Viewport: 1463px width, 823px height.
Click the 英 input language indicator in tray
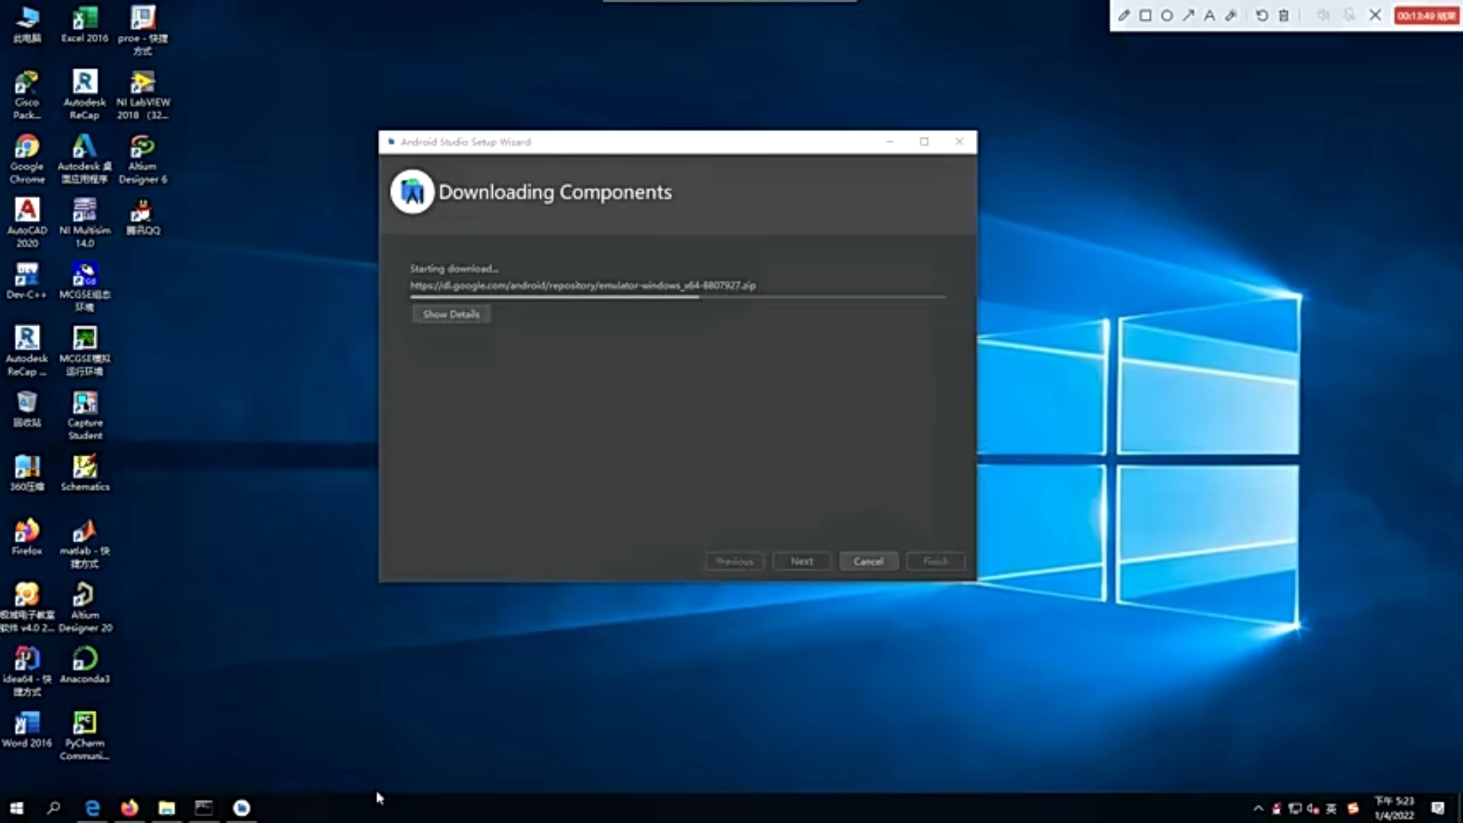1331,809
